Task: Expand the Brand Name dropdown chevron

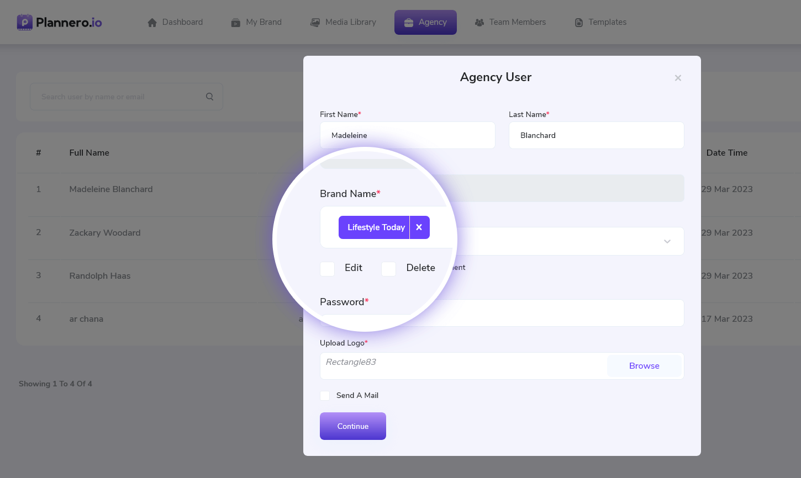Action: tap(667, 241)
